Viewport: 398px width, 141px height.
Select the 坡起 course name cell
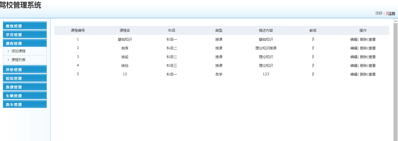(x=125, y=57)
